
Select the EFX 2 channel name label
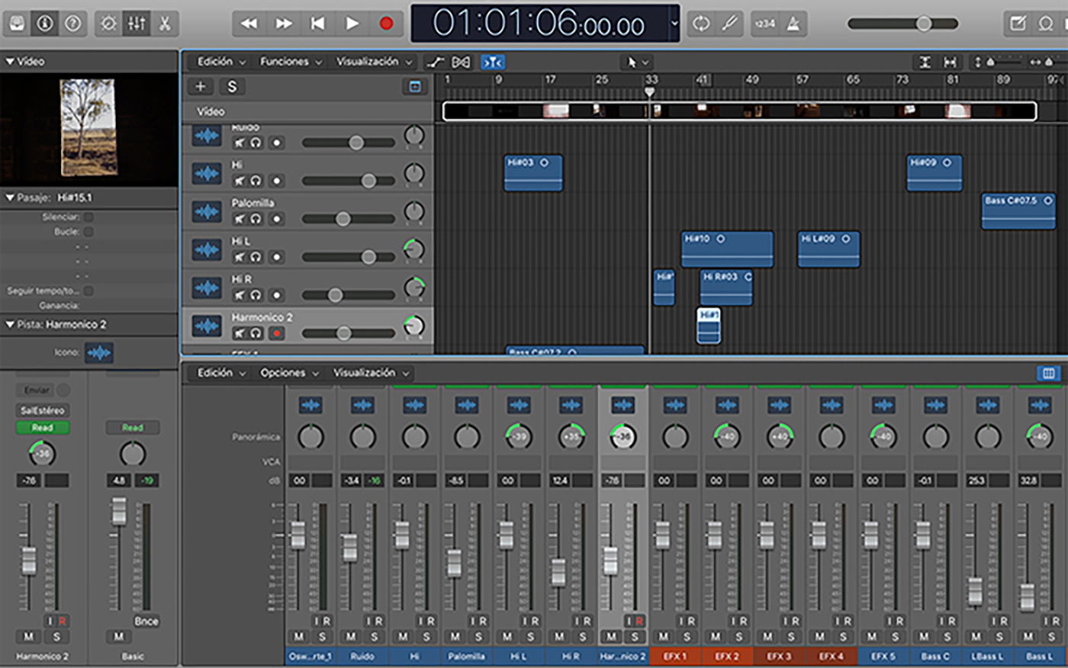(727, 656)
